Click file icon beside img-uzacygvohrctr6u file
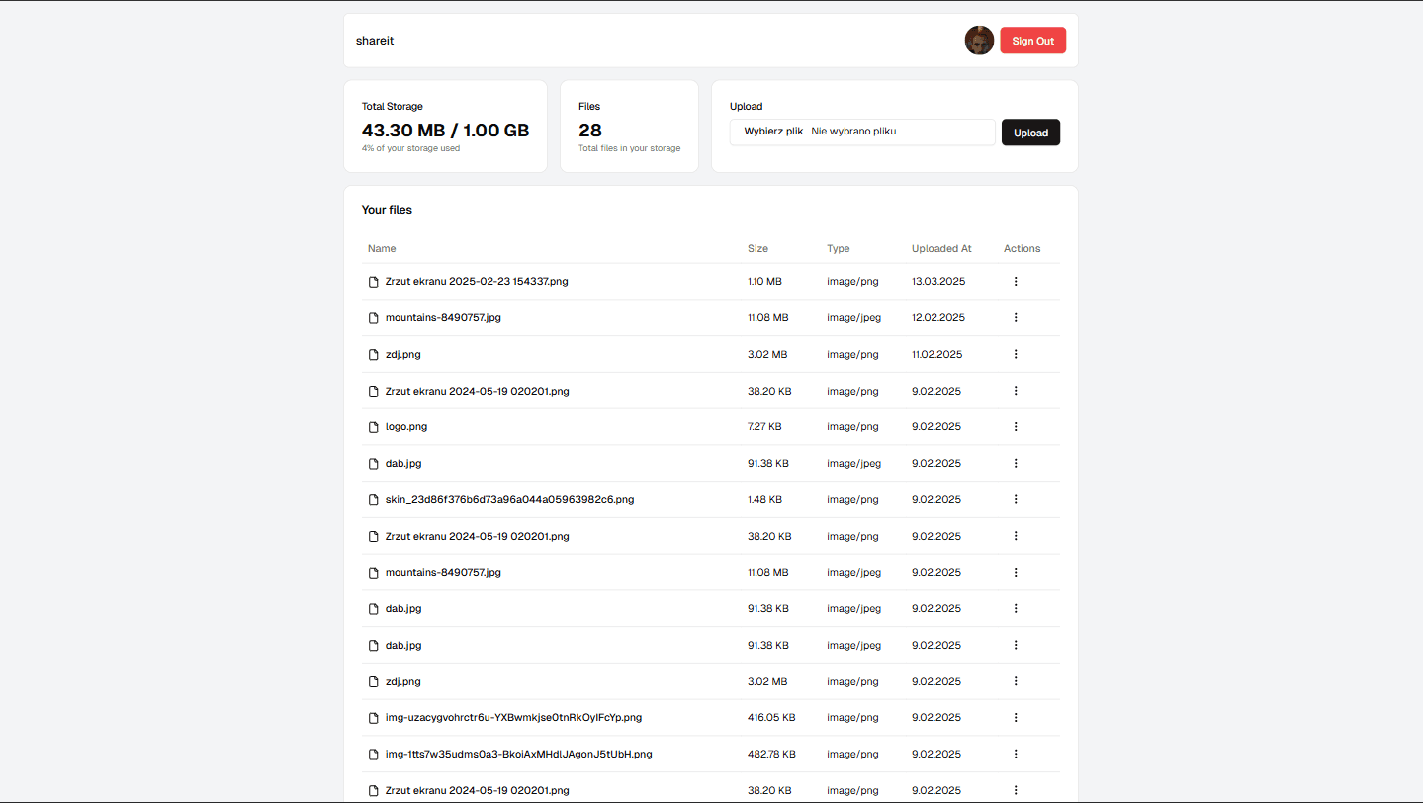 pos(374,718)
